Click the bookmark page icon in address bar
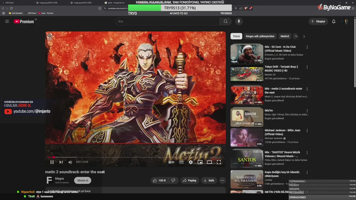This screenshot has height=200, width=356. click(100, 8)
